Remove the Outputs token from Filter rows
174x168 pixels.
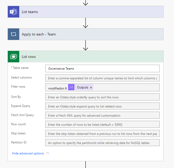[x=91, y=88]
